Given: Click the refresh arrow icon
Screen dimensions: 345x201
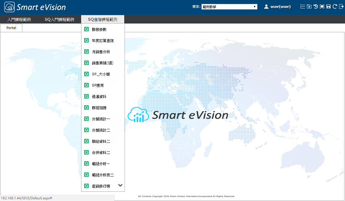Looking at the screenshot, I should tap(335, 7).
